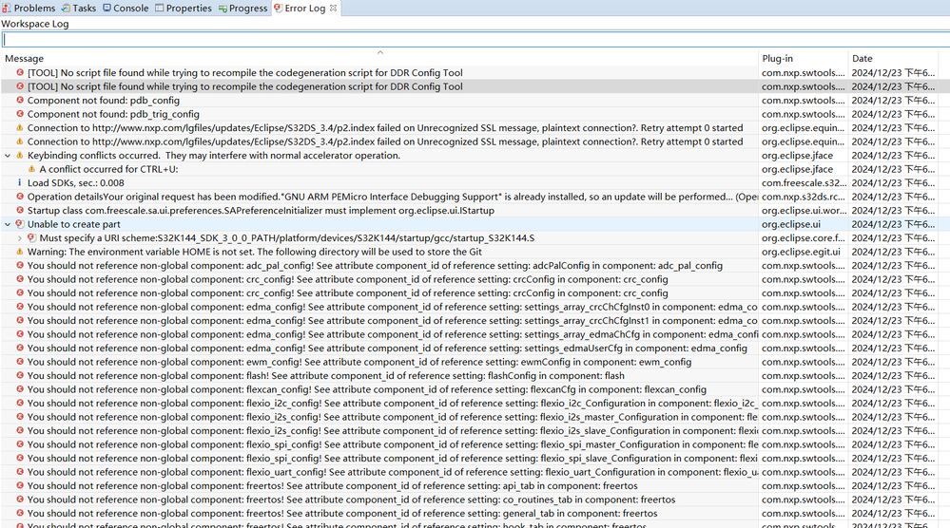Image resolution: width=950 pixels, height=528 pixels.
Task: Click error icon of freertos co_routines_tab entry
Action: click(19, 500)
